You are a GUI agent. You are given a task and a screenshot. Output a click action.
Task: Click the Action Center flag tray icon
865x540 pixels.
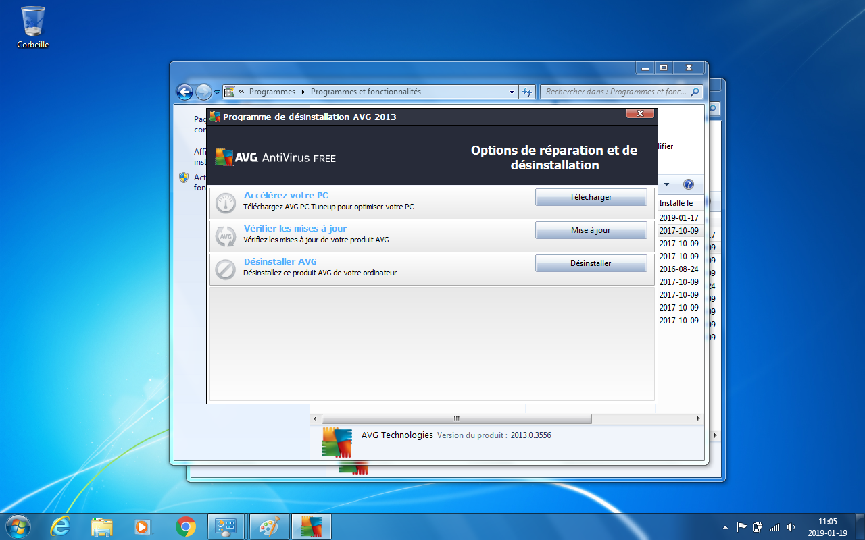pos(741,527)
